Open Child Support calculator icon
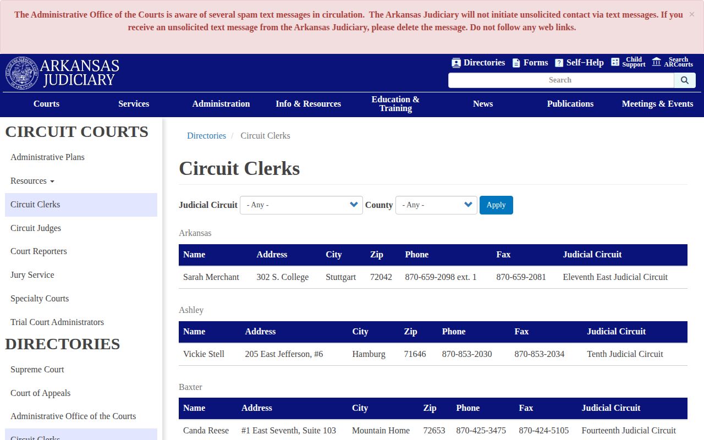Screen dimensions: 704x440 coord(615,63)
